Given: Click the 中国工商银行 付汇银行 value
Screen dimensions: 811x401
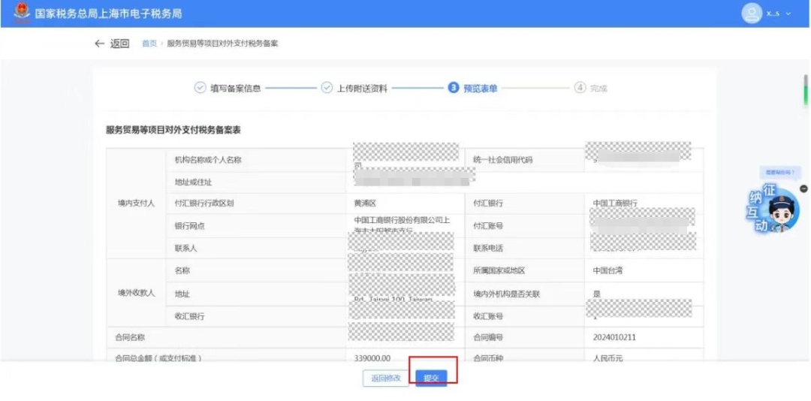Looking at the screenshot, I should (x=616, y=204).
